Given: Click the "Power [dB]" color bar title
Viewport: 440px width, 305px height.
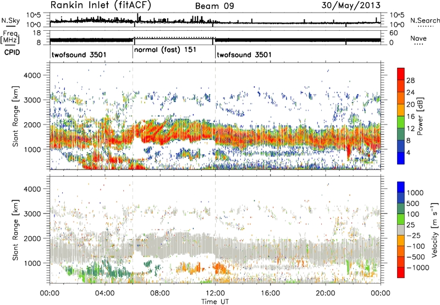Looking at the screenshot, I should click(420, 116).
